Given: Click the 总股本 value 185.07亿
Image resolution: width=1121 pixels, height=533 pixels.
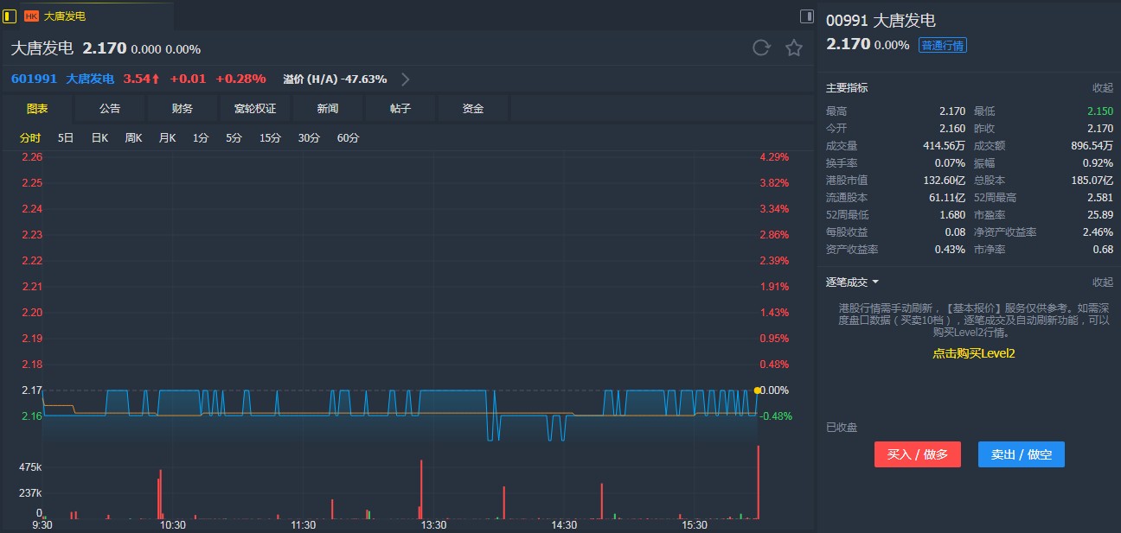Looking at the screenshot, I should pyautogui.click(x=1092, y=181).
